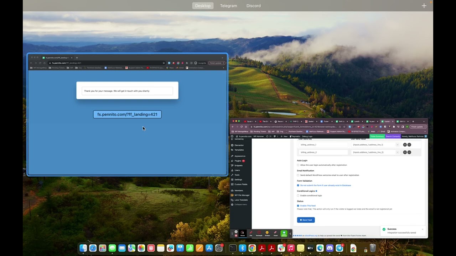Switch to Discord space in Mission Control
Screen dimensions: 456x256
[254, 6]
